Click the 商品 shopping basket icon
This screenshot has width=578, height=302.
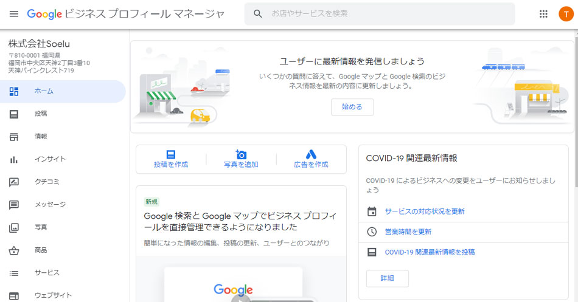14,250
